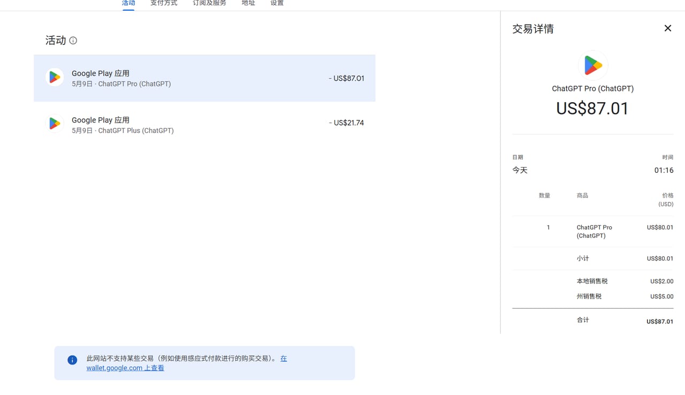Click the time value 01:16
This screenshot has width=685, height=395.
pos(664,170)
